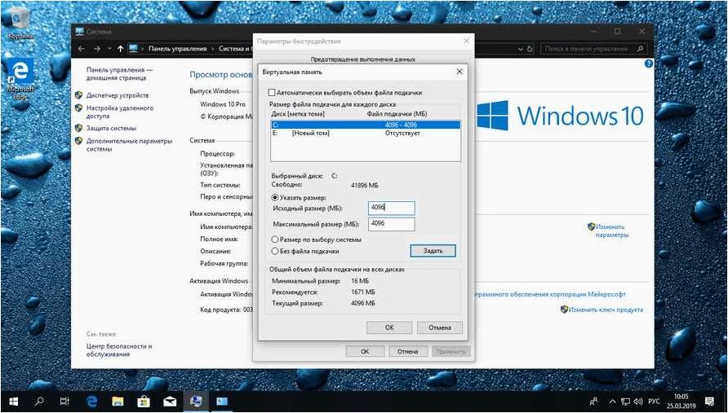728x413 pixels.
Task: Click the Windows Start button
Action: coord(12,401)
